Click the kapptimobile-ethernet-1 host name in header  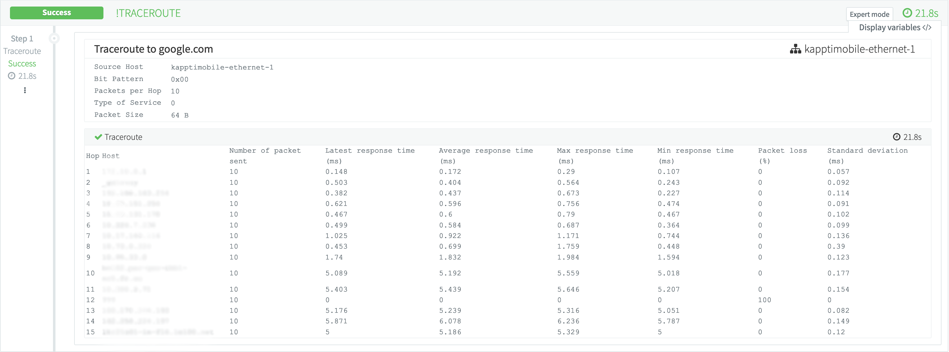[x=860, y=49]
